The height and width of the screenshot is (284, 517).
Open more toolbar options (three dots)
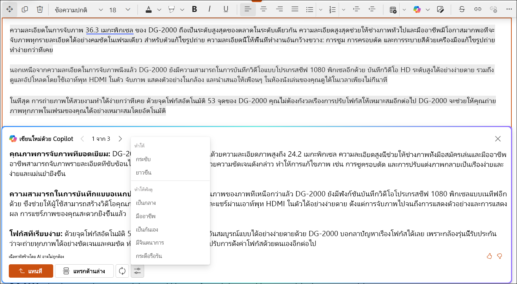point(509,10)
